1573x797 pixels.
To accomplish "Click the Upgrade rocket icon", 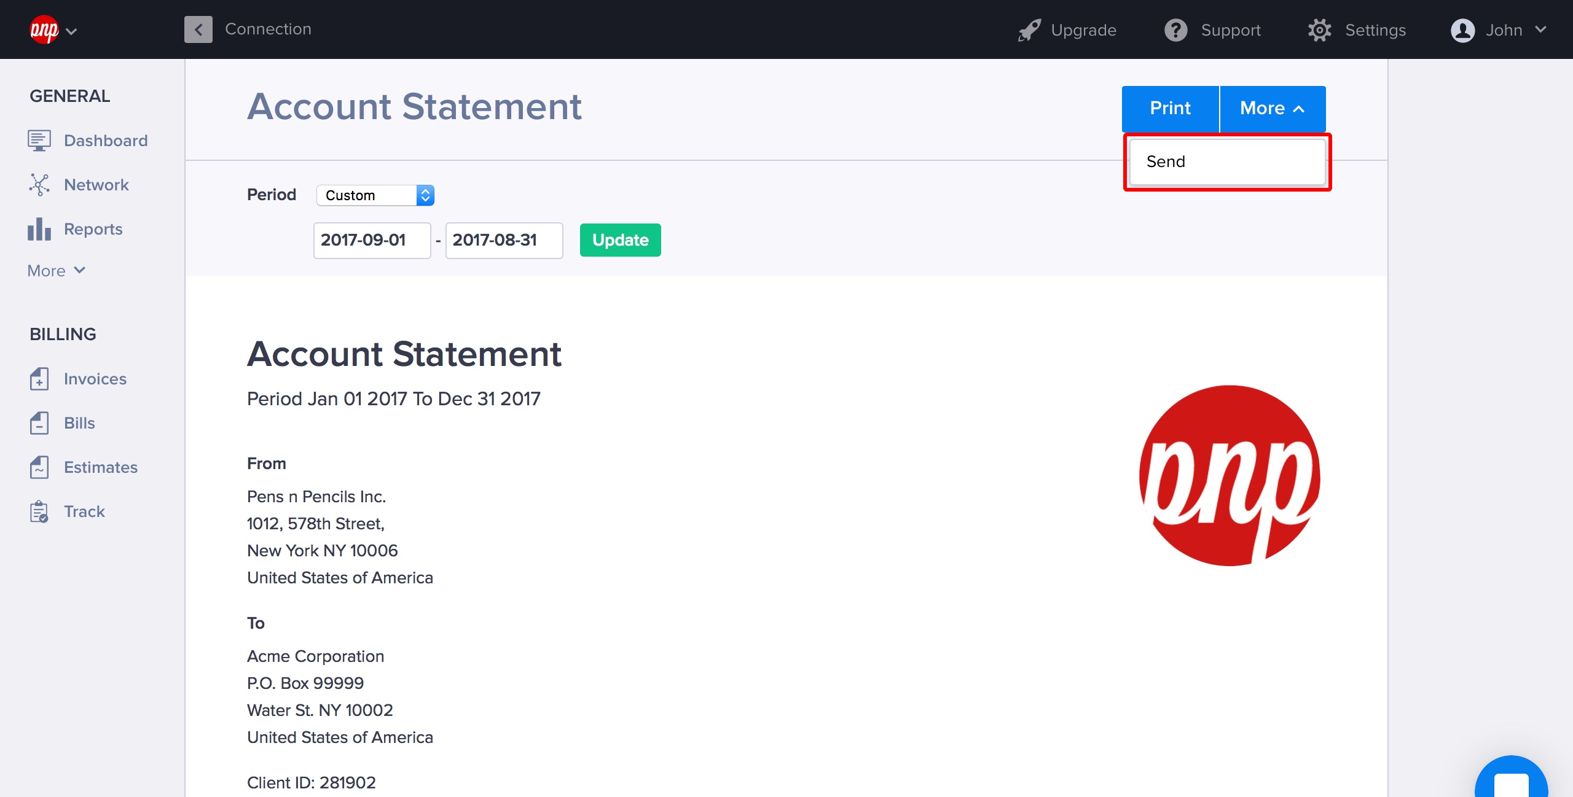I will coord(1029,30).
